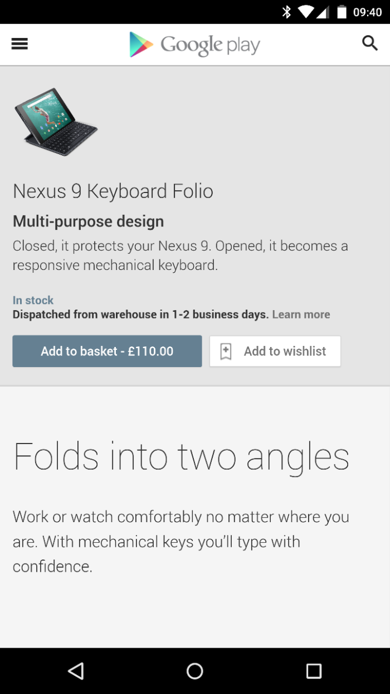The width and height of the screenshot is (390, 694).
Task: Click the bookmark icon on wishlist button
Action: click(226, 351)
